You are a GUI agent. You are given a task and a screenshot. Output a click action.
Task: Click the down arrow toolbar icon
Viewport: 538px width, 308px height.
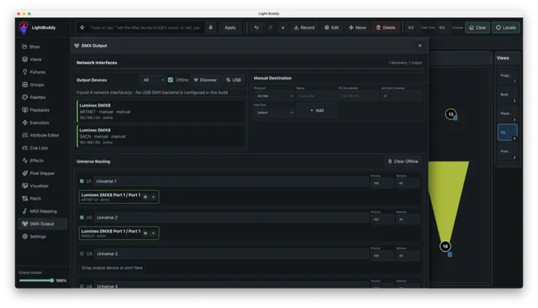coord(283,28)
